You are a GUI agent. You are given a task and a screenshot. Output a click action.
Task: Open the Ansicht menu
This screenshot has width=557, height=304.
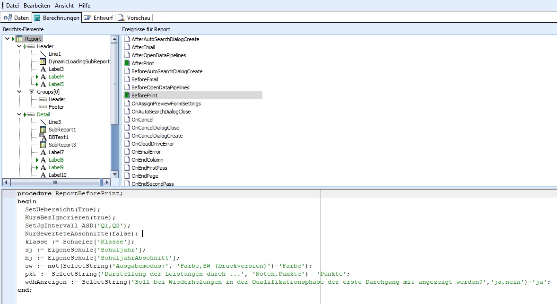coord(64,6)
